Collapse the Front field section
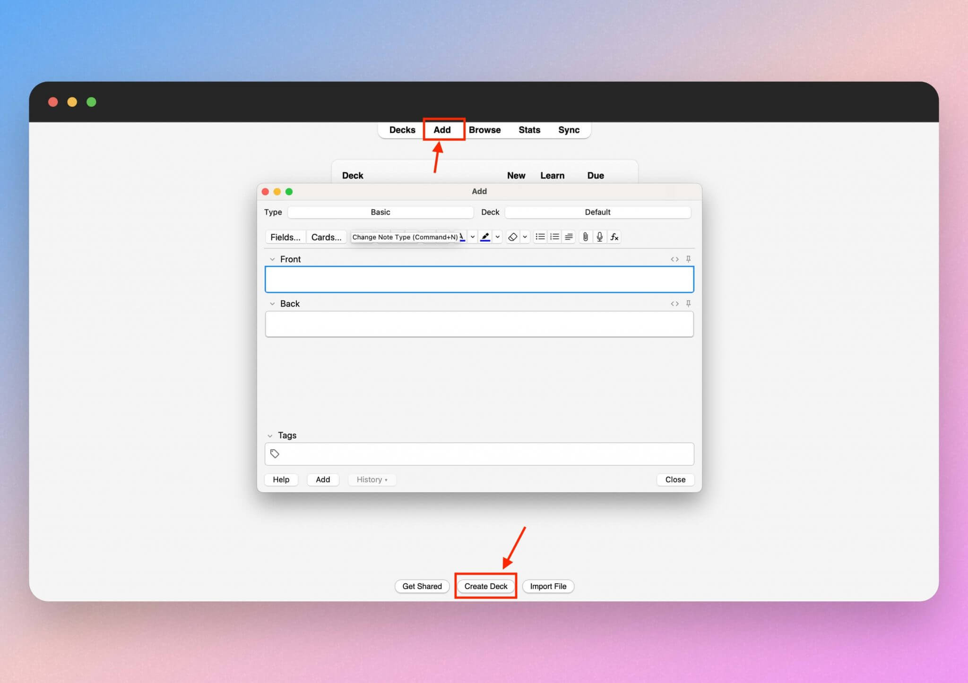Screen dimensions: 968x683 (x=272, y=259)
